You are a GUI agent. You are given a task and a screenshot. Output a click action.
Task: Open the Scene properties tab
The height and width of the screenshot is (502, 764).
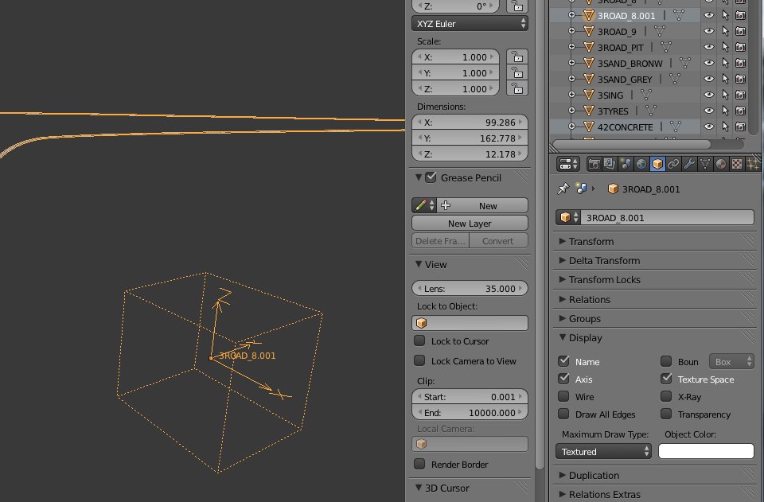626,164
